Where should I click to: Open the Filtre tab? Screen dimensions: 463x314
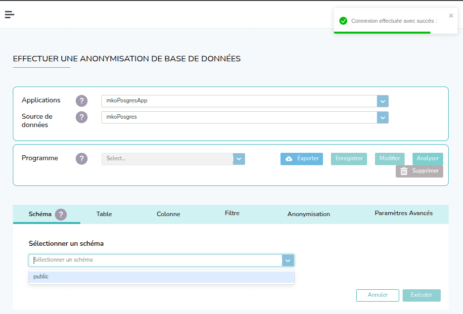(232, 214)
